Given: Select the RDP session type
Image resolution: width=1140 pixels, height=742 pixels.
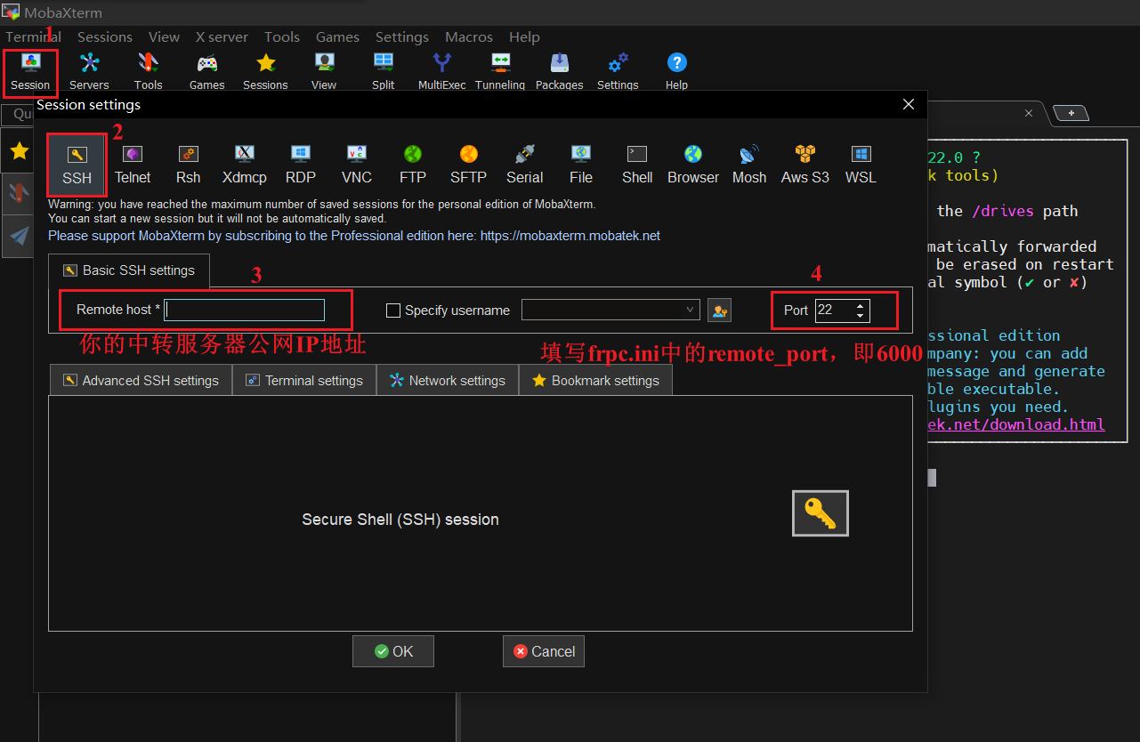Looking at the screenshot, I should [301, 165].
